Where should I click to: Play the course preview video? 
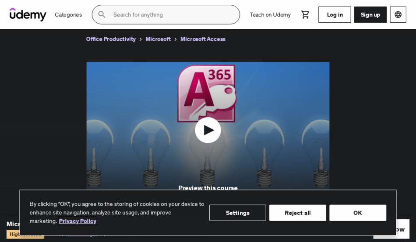pyautogui.click(x=208, y=130)
